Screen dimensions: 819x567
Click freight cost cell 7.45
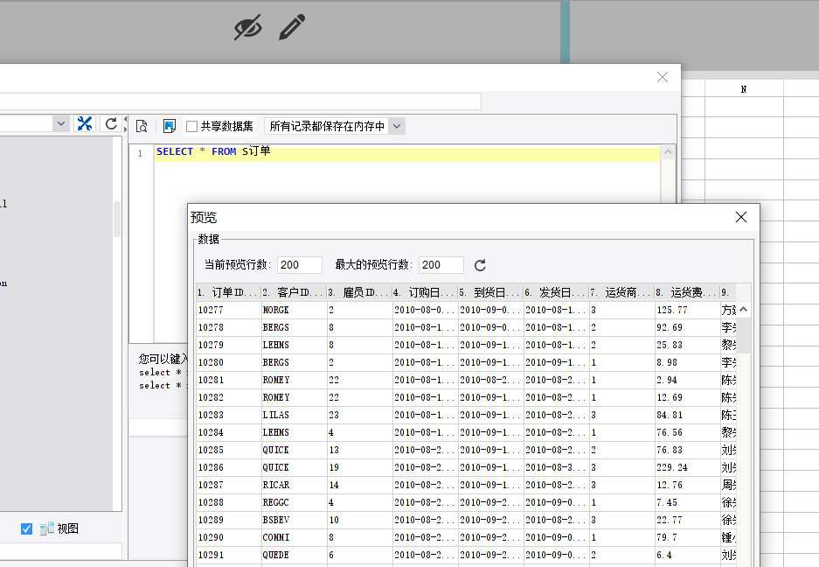pyautogui.click(x=687, y=502)
